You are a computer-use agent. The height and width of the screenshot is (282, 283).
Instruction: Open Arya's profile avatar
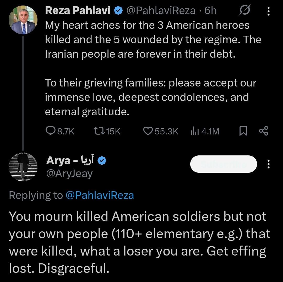[x=23, y=167]
